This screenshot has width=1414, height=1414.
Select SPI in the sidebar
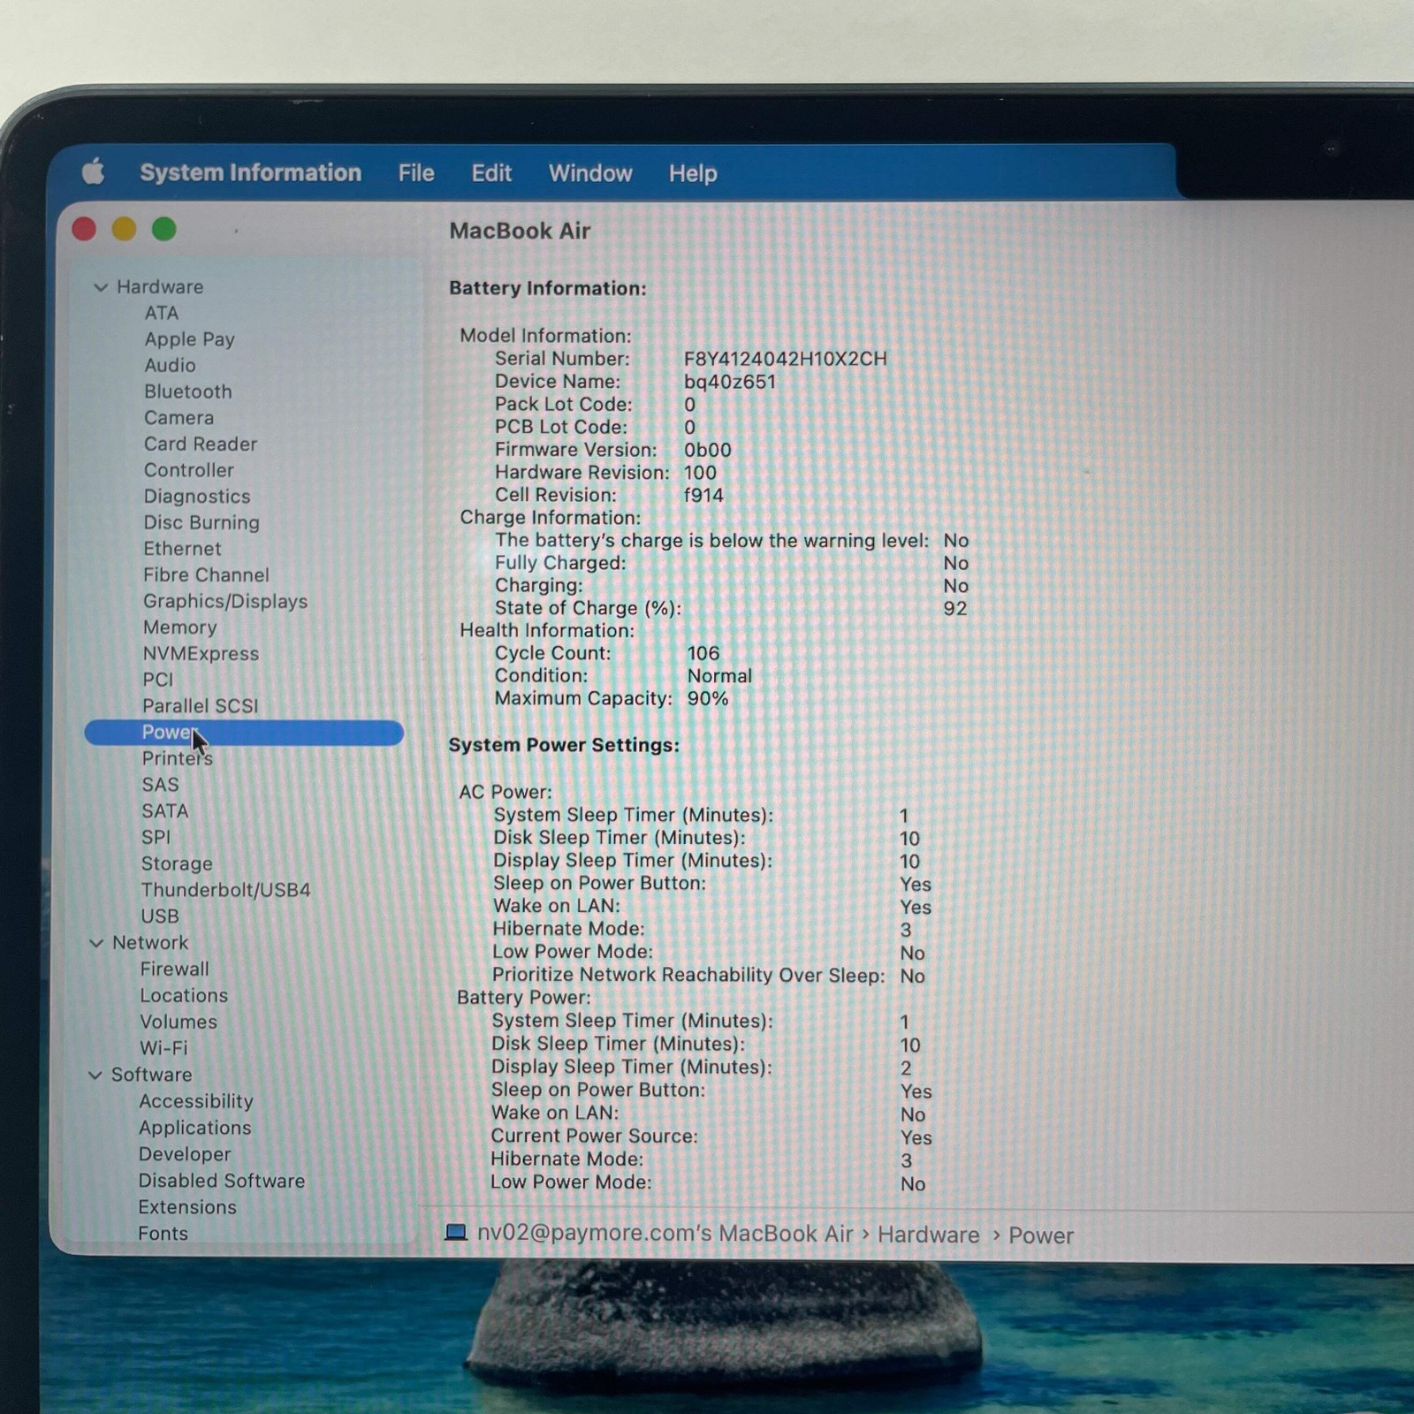tap(156, 837)
